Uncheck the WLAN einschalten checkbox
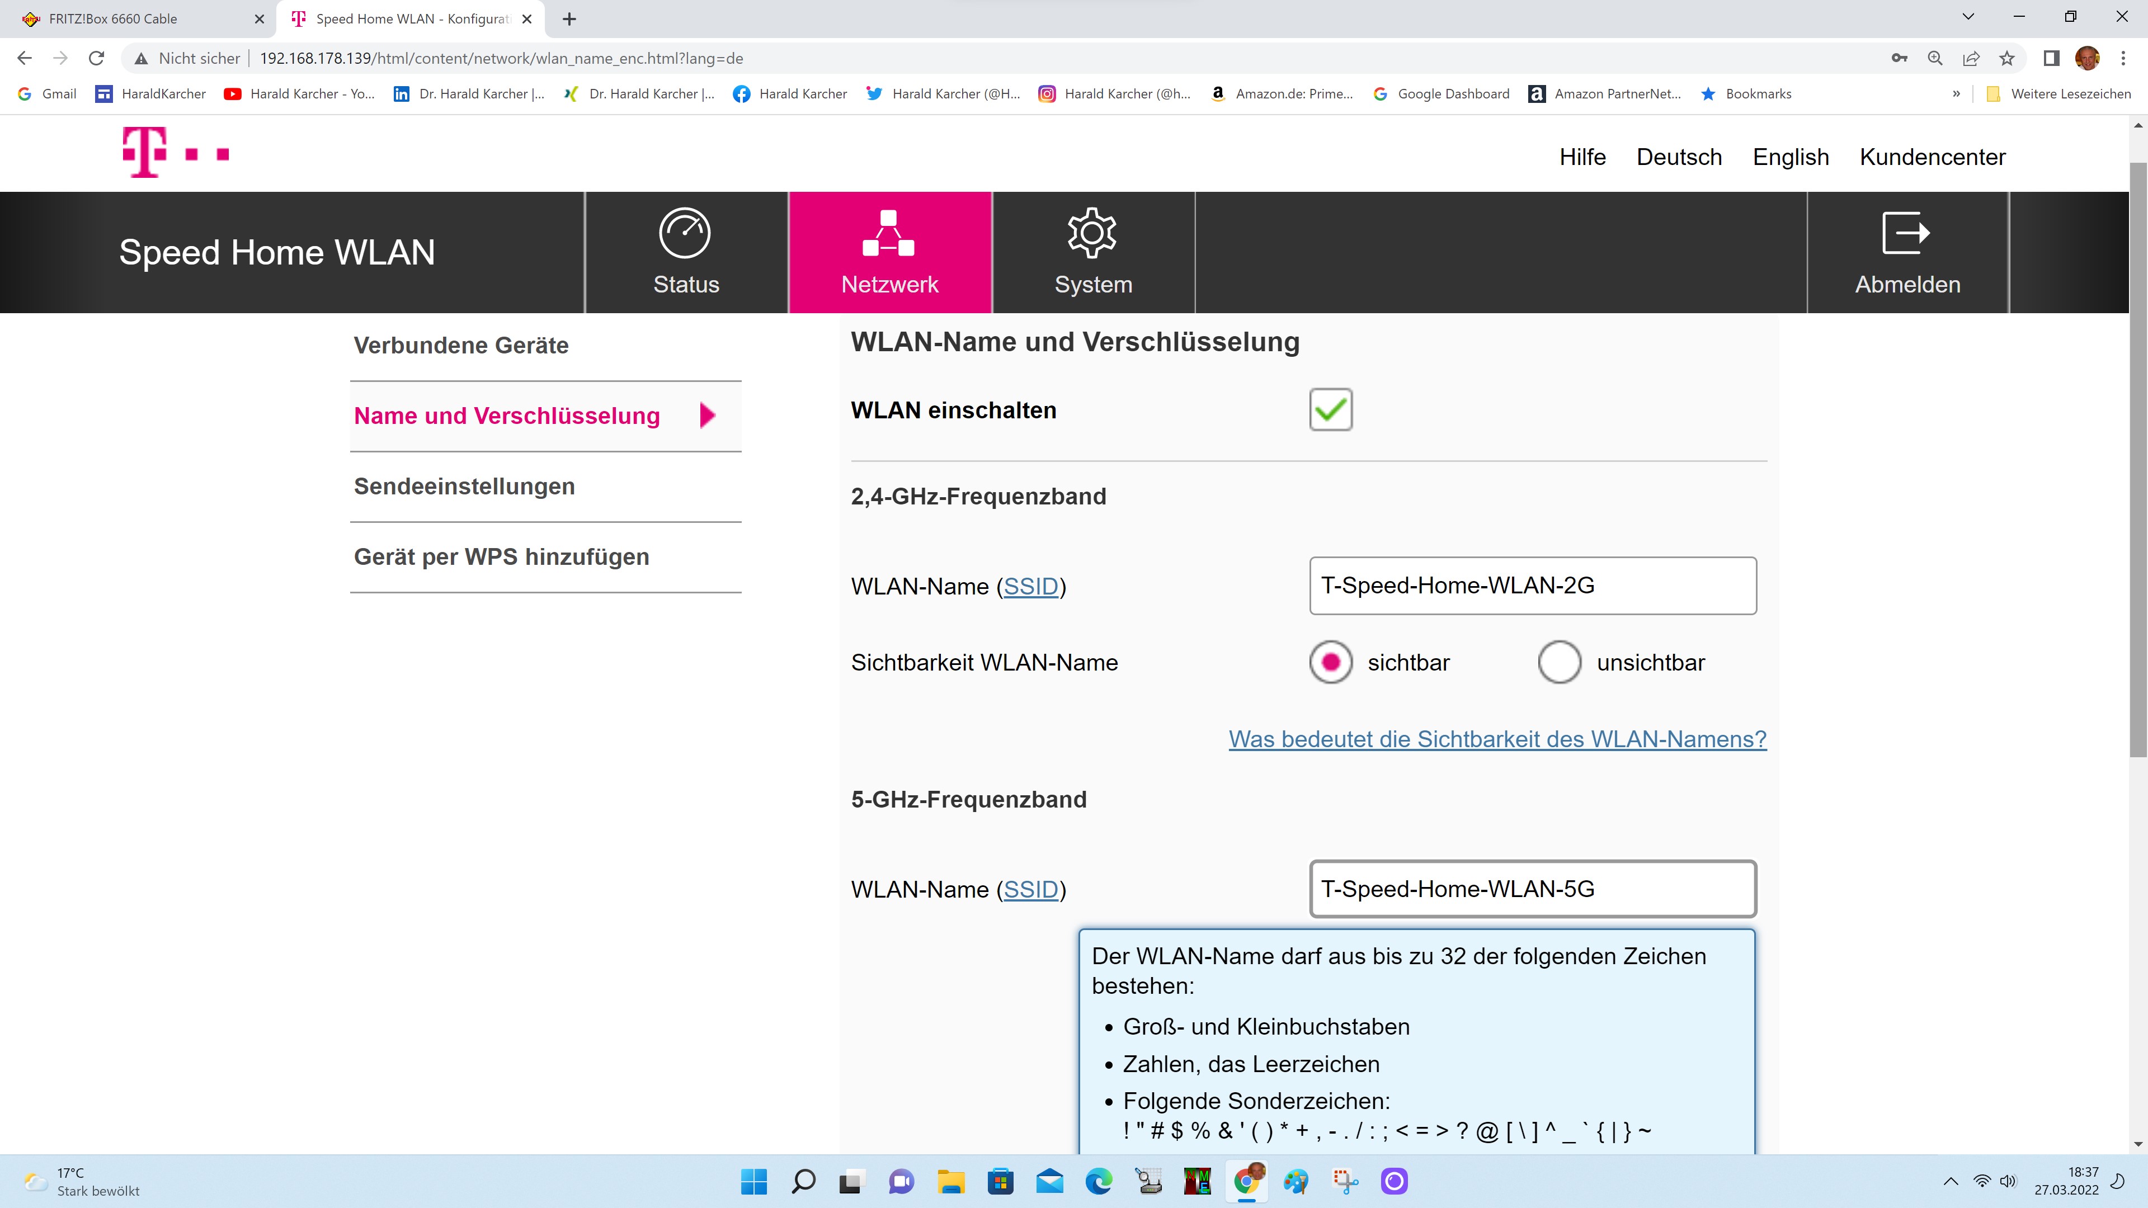This screenshot has width=2148, height=1208. [1330, 410]
